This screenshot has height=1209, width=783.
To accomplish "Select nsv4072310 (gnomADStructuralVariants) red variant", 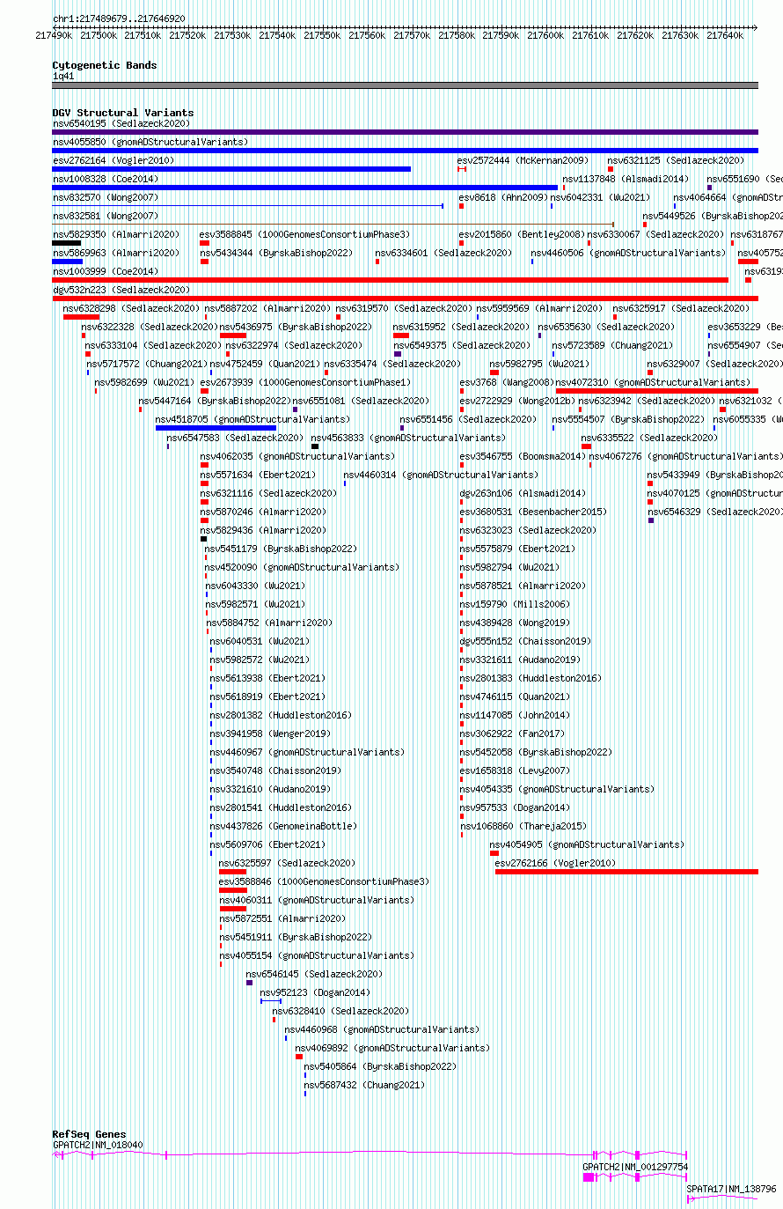I will pos(657,391).
